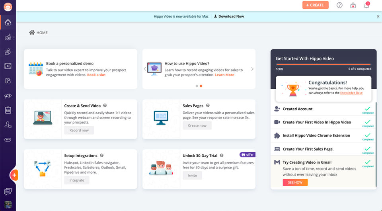The image size is (382, 211).
Task: Click the Integrate button
Action: (x=77, y=180)
